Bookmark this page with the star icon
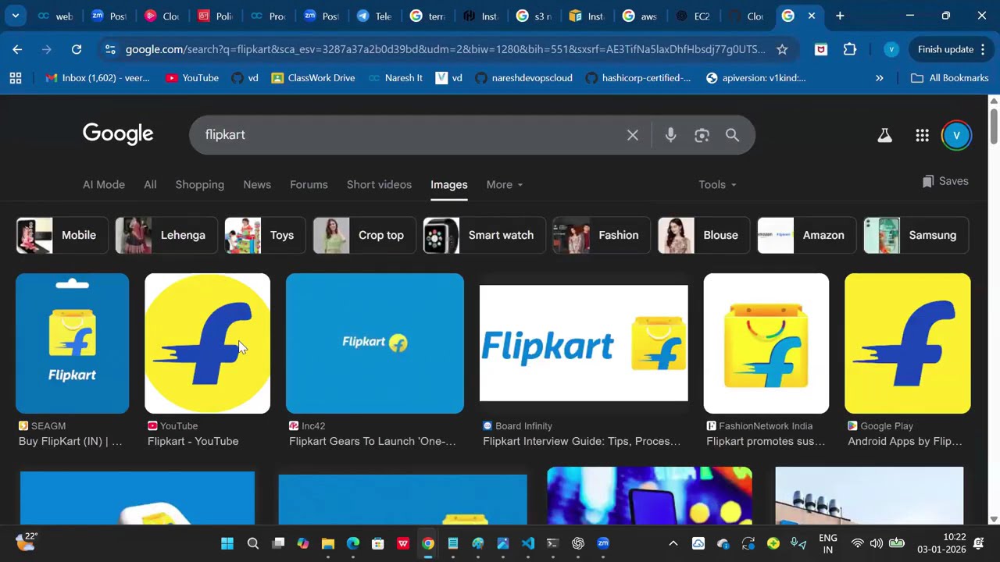 point(782,49)
